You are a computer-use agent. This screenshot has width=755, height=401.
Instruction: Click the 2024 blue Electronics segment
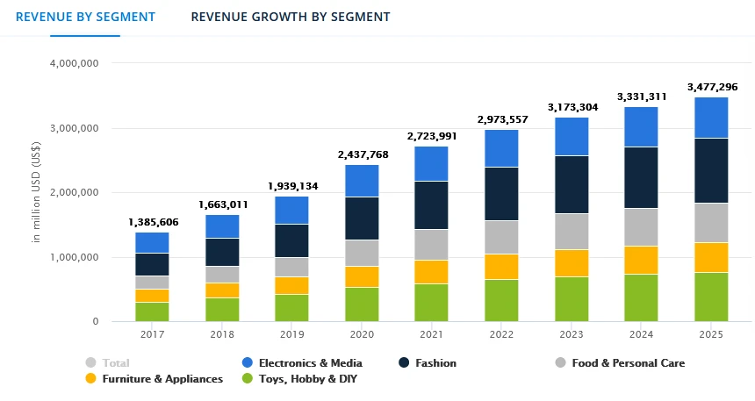pyautogui.click(x=642, y=126)
